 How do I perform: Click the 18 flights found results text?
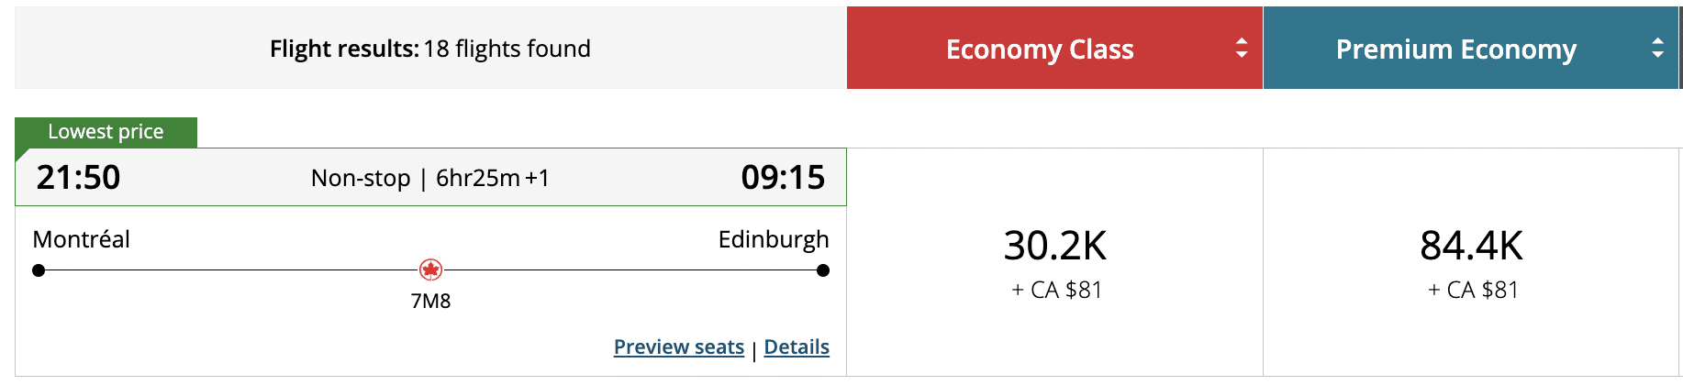[x=507, y=49]
